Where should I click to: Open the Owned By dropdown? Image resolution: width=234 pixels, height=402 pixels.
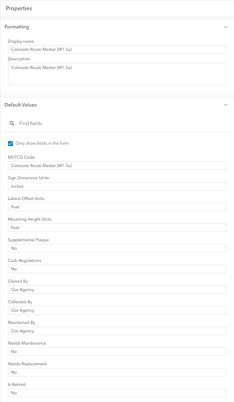coord(117,289)
